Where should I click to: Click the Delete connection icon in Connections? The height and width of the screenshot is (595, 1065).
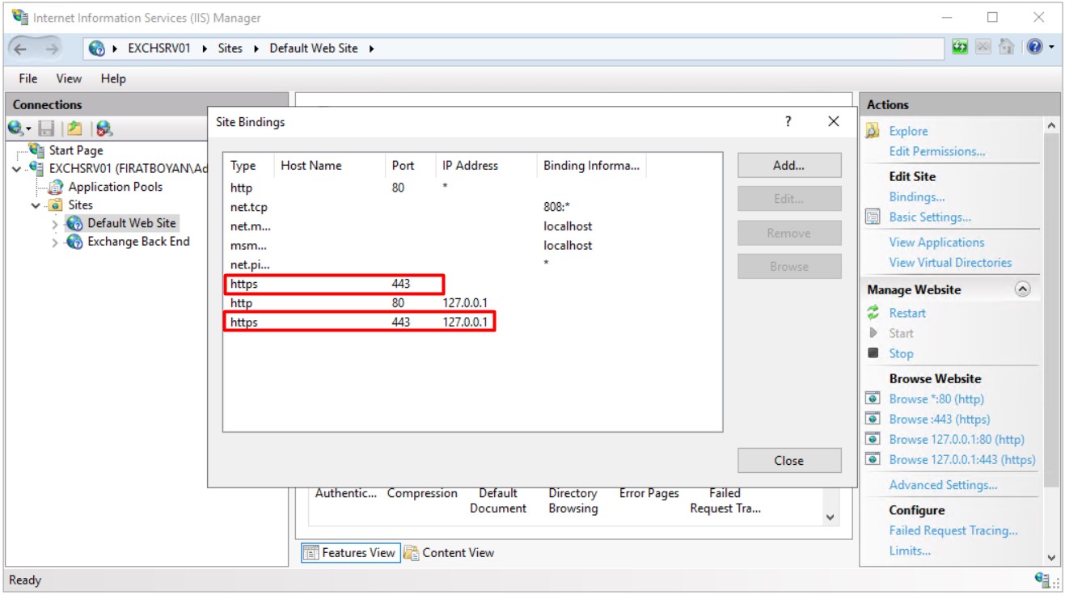coord(104,128)
